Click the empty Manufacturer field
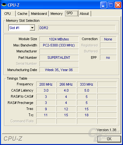This screenshot has width=123, height=145. click(x=59, y=51)
